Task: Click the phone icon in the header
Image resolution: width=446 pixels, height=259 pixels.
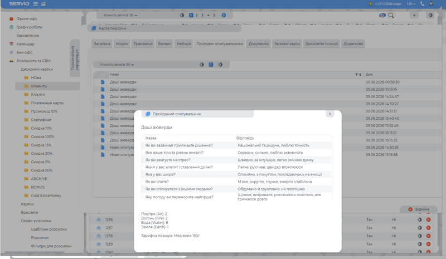Action: 422,4
